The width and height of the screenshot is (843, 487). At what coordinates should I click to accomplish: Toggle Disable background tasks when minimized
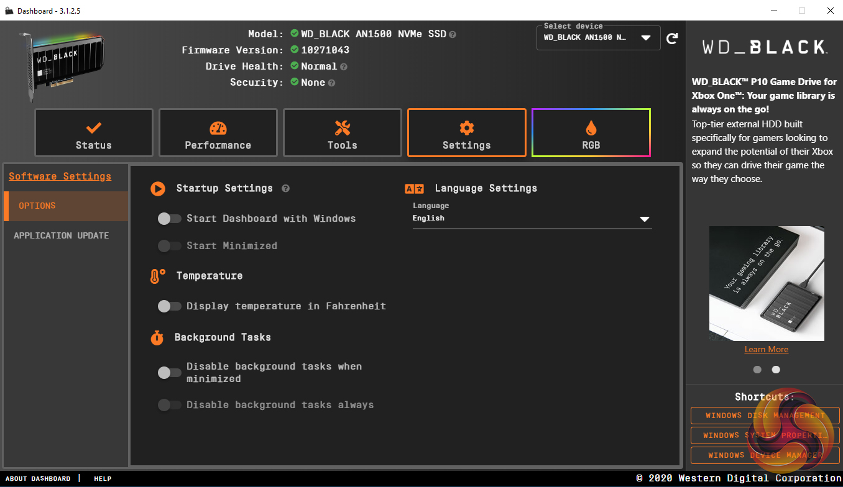pos(169,373)
